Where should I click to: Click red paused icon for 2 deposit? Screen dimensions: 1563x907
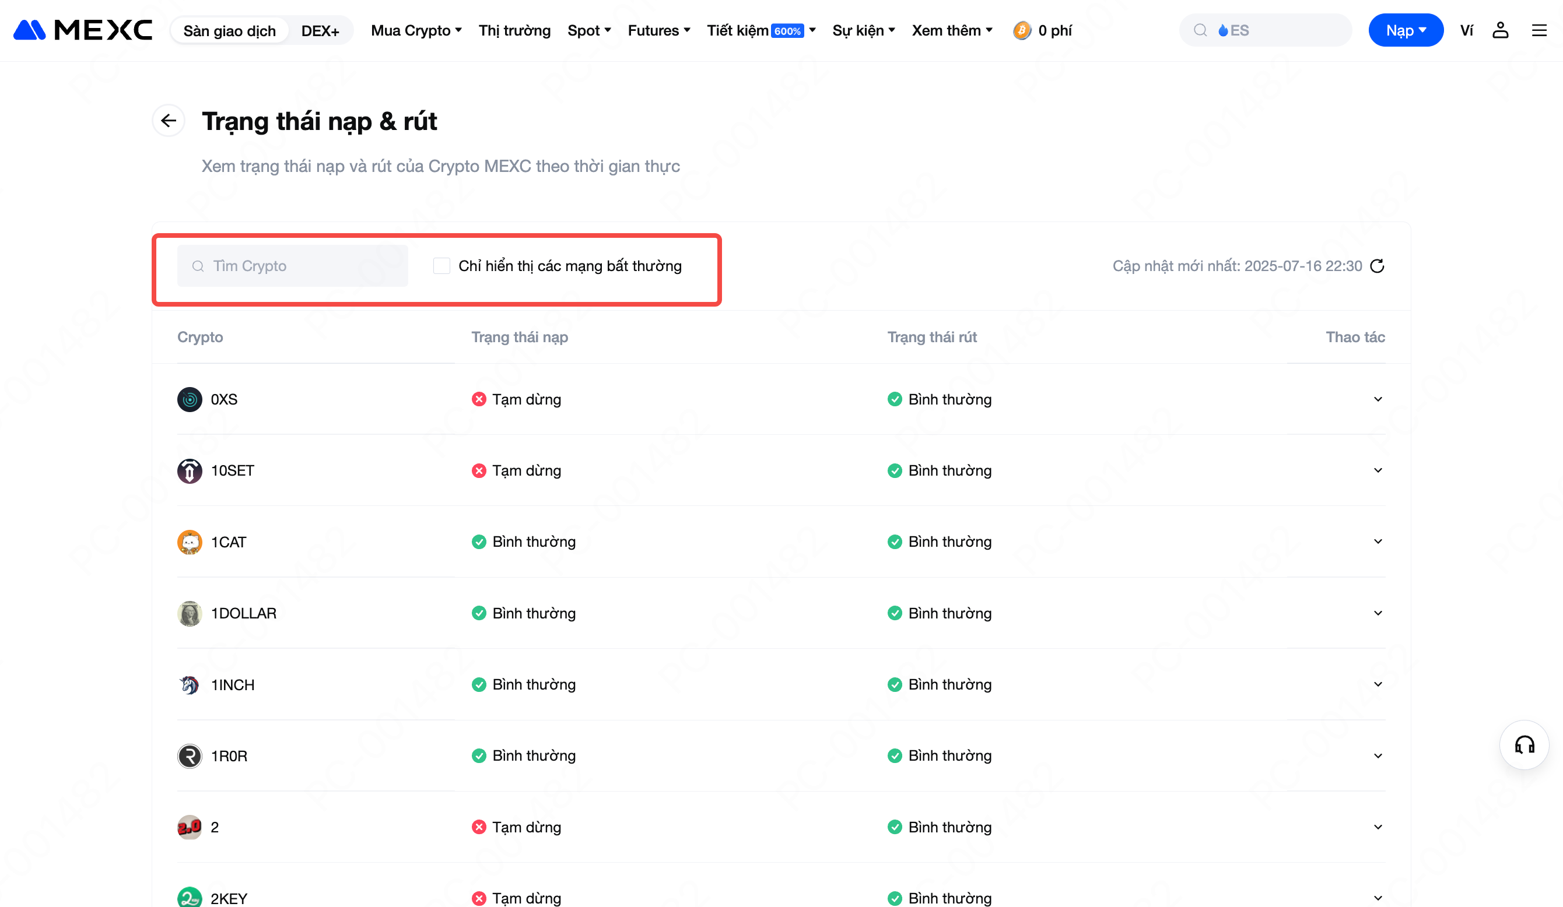pos(479,827)
